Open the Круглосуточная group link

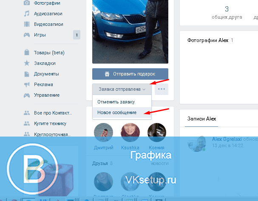point(52,134)
